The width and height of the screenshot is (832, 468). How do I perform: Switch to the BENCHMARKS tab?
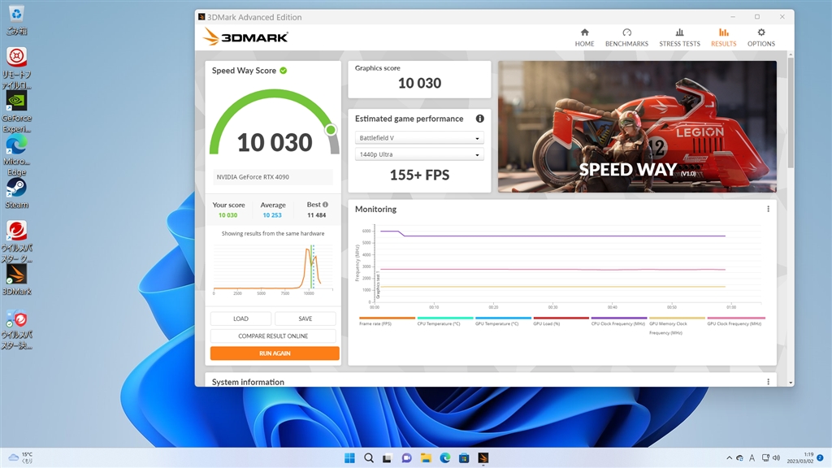pyautogui.click(x=626, y=37)
